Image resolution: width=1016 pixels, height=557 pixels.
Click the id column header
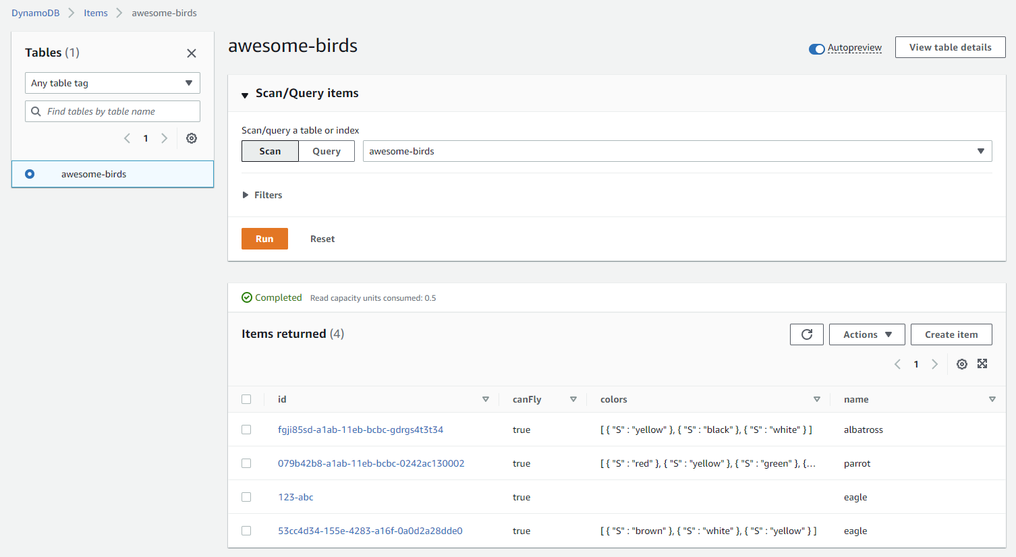point(282,399)
